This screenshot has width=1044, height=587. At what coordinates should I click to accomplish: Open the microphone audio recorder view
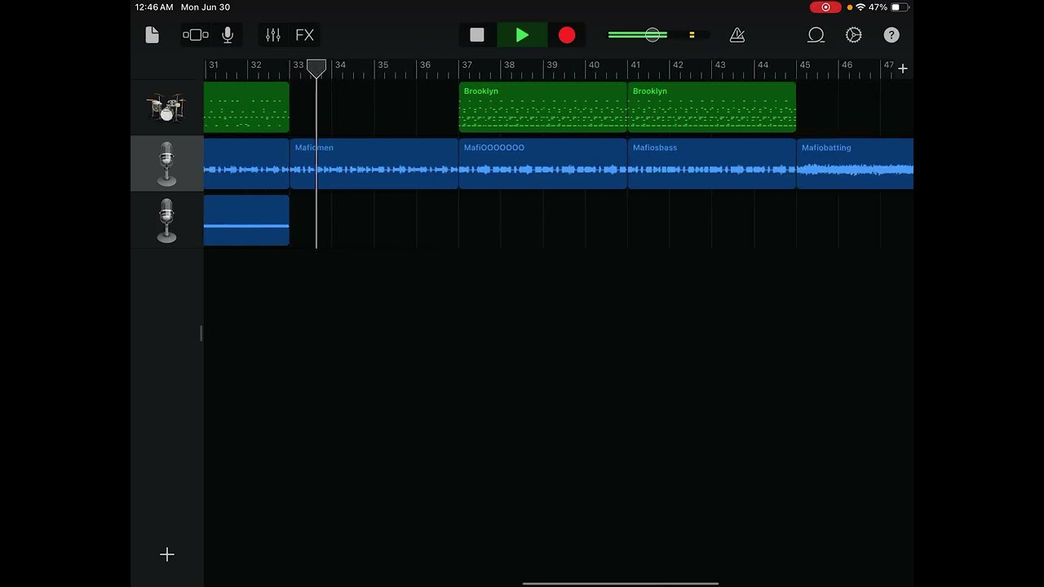[x=228, y=35]
